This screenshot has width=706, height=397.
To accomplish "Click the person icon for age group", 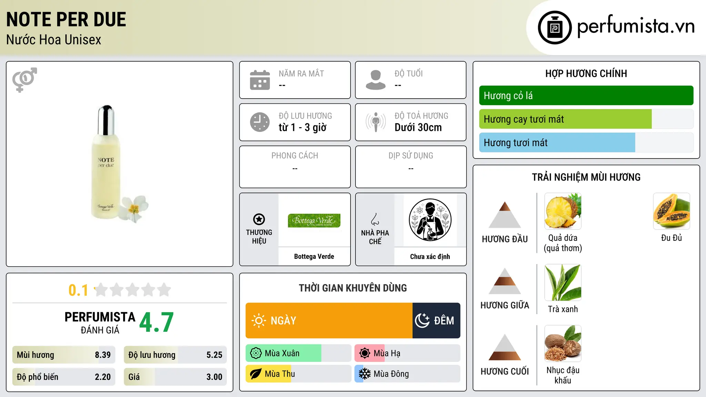I will pos(376,80).
